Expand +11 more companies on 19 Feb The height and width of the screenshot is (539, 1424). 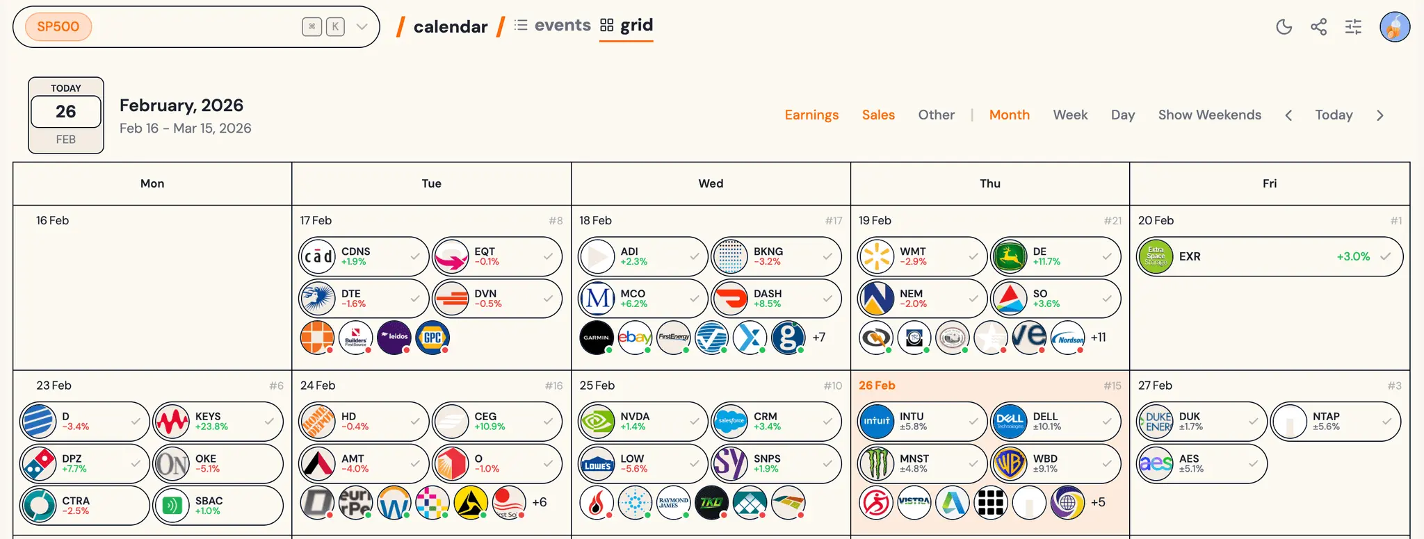[1099, 338]
